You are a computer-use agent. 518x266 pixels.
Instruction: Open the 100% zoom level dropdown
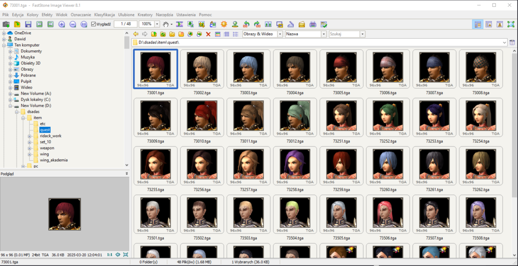click(157, 24)
